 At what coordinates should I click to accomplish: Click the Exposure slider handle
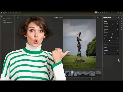(x=113, y=25)
